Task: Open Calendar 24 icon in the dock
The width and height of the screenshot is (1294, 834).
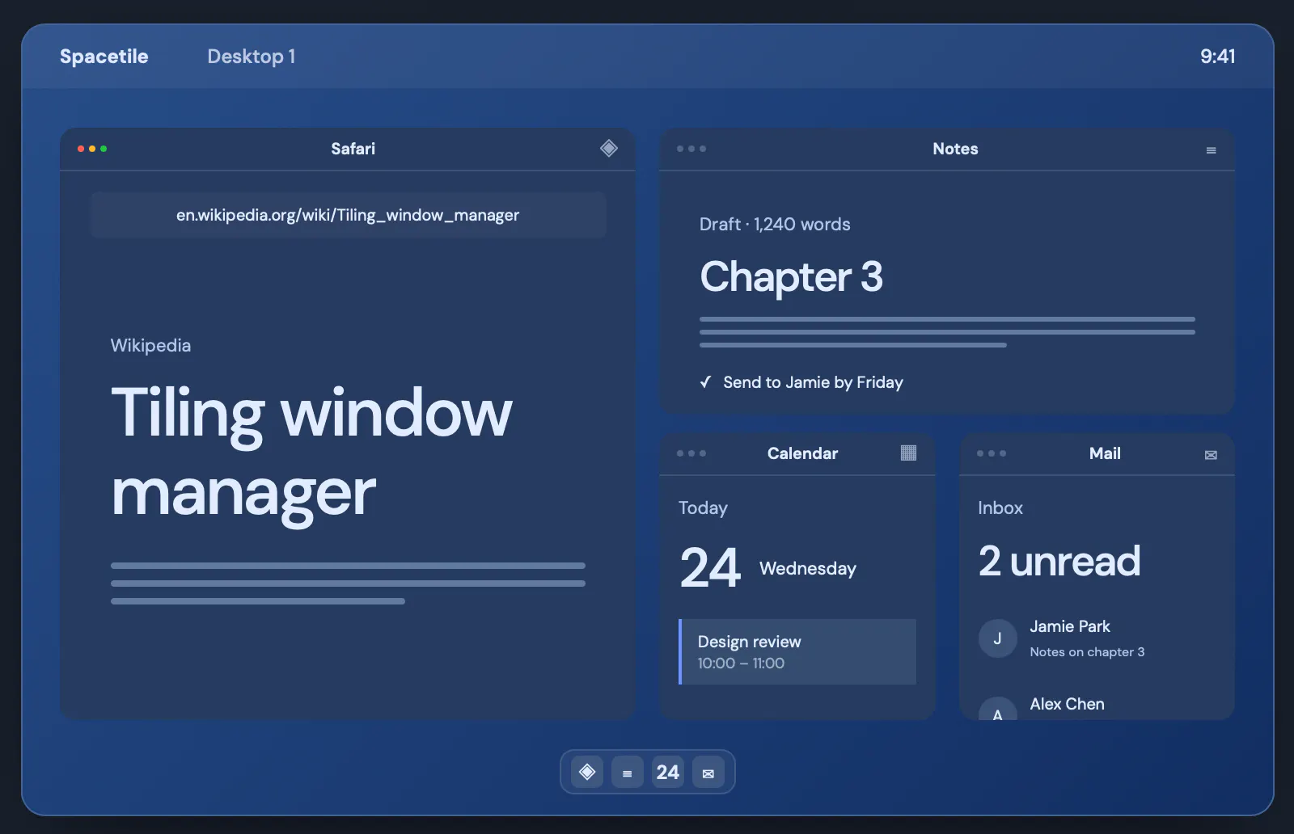Action: click(668, 772)
